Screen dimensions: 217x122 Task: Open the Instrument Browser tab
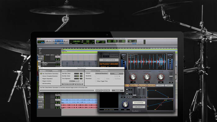[x=109, y=64]
